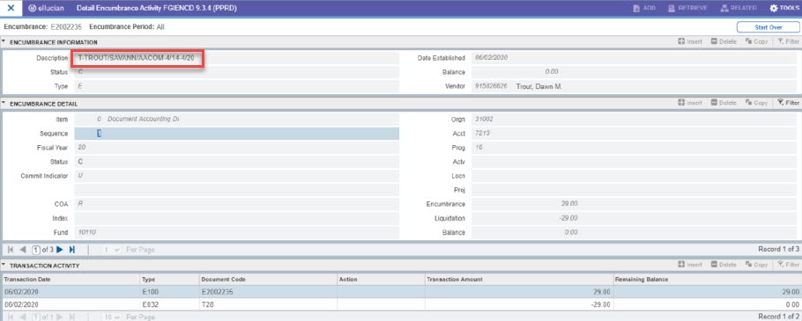Click Insert in Encumbrance Information header
802x321 pixels.
pyautogui.click(x=689, y=42)
